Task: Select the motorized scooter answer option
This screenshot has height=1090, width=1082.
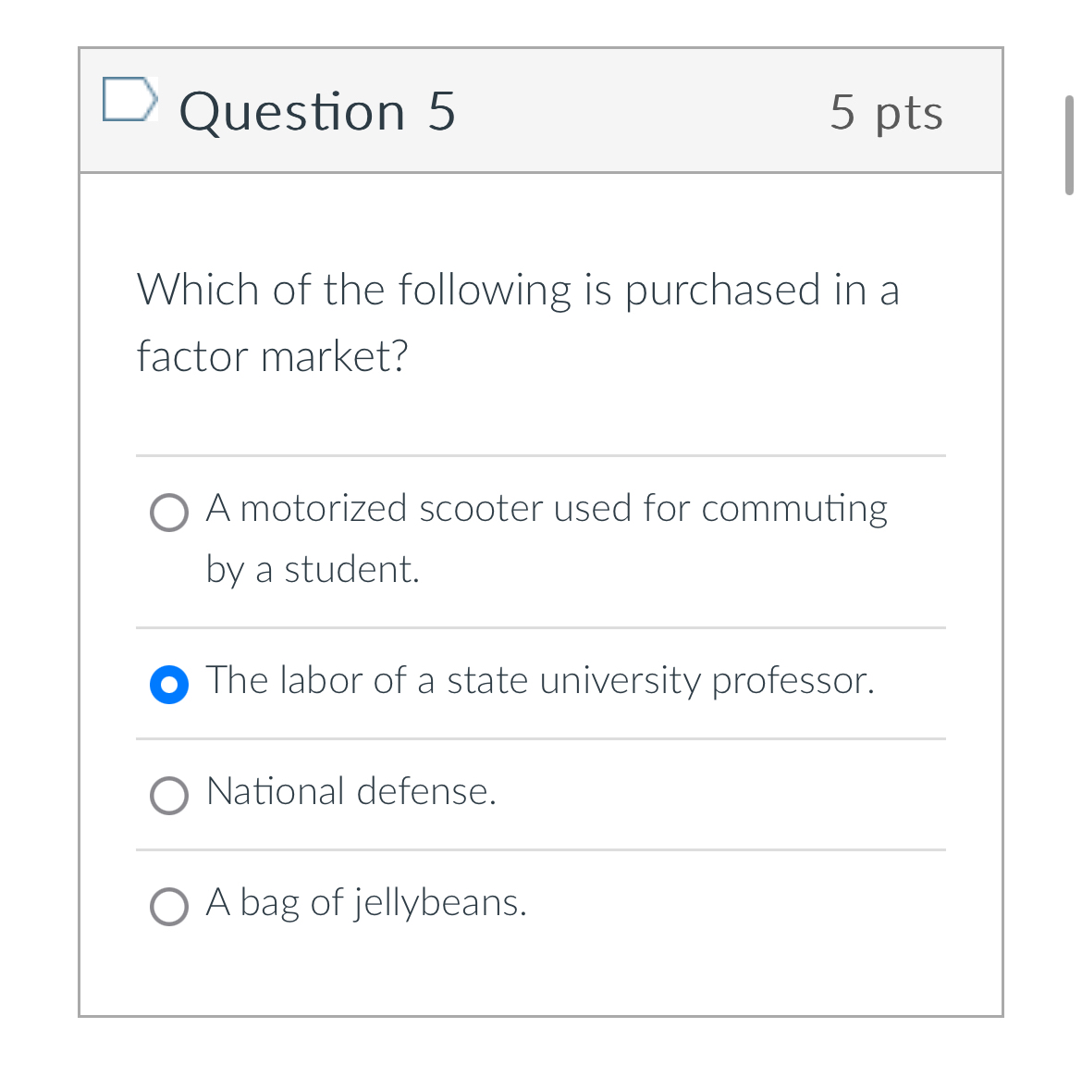Action: point(168,513)
